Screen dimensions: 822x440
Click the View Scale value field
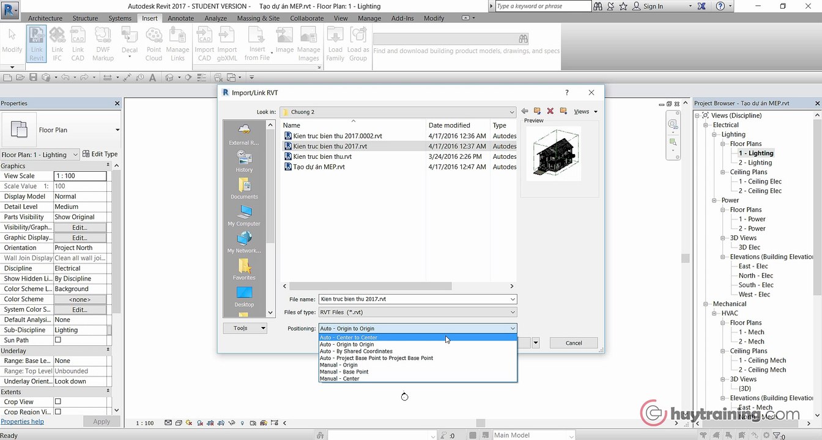(80, 176)
